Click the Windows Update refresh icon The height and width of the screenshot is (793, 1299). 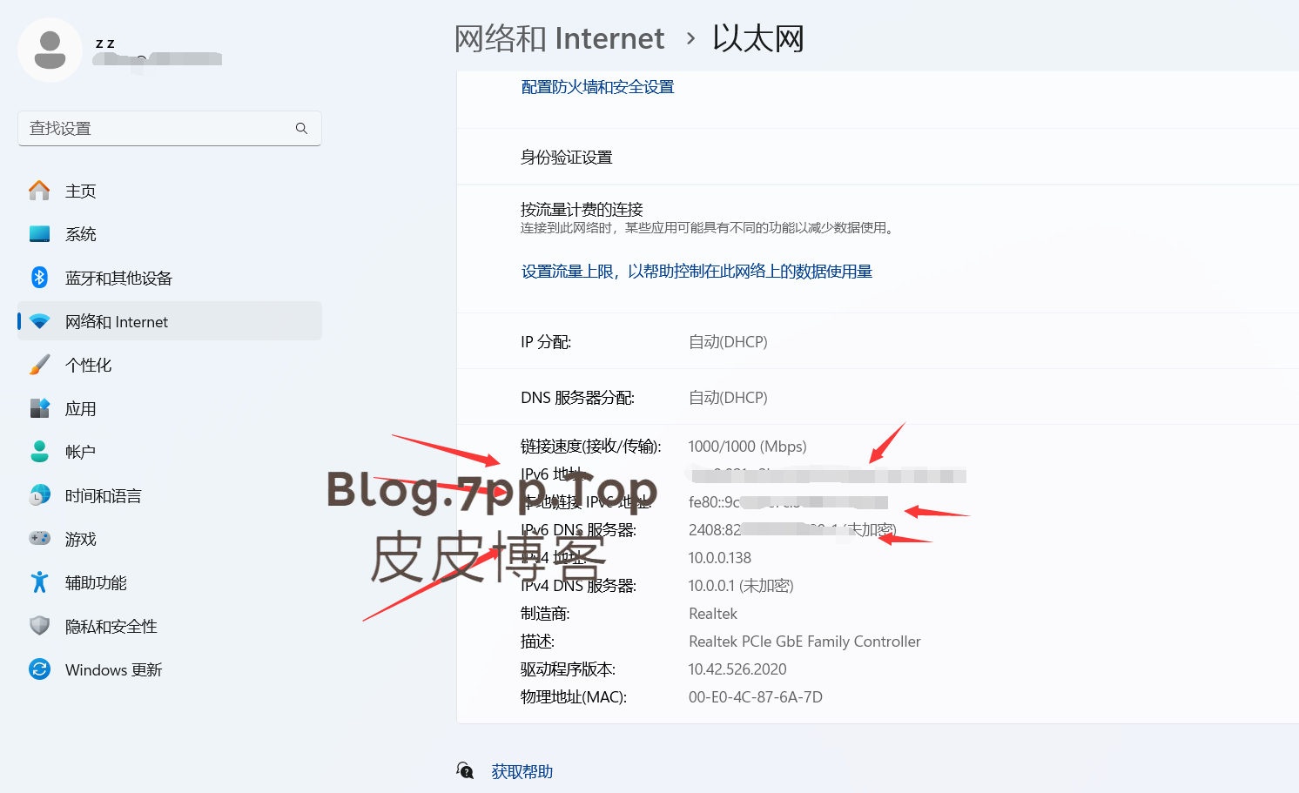tap(39, 669)
